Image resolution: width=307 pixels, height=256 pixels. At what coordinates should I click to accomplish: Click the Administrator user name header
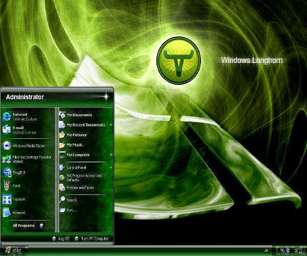25,97
